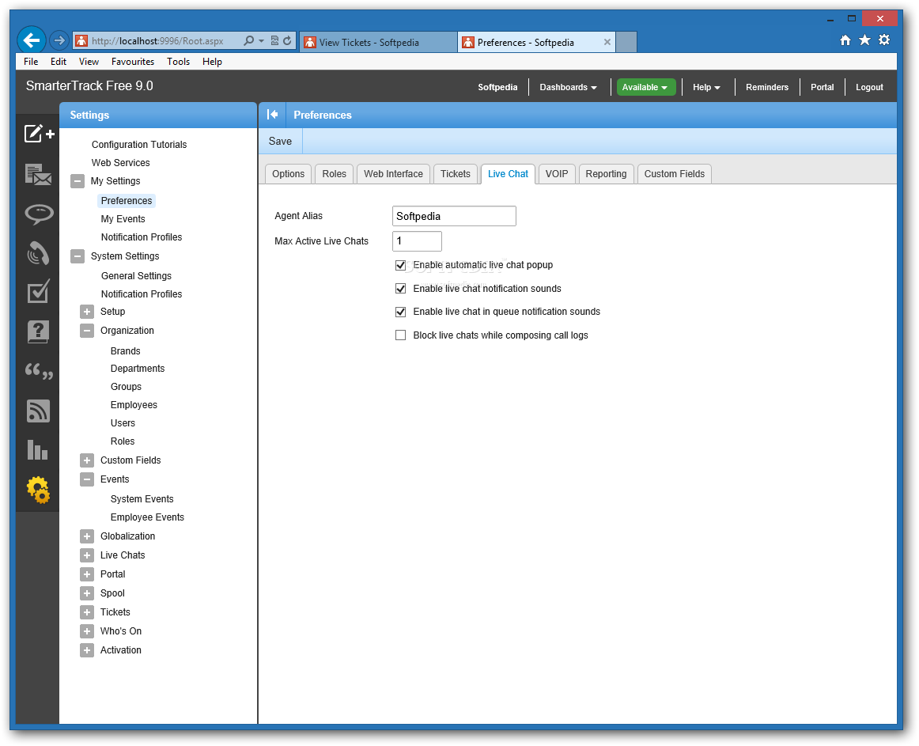This screenshot has width=919, height=746.
Task: Switch to the VOIP tab
Action: [x=557, y=173]
